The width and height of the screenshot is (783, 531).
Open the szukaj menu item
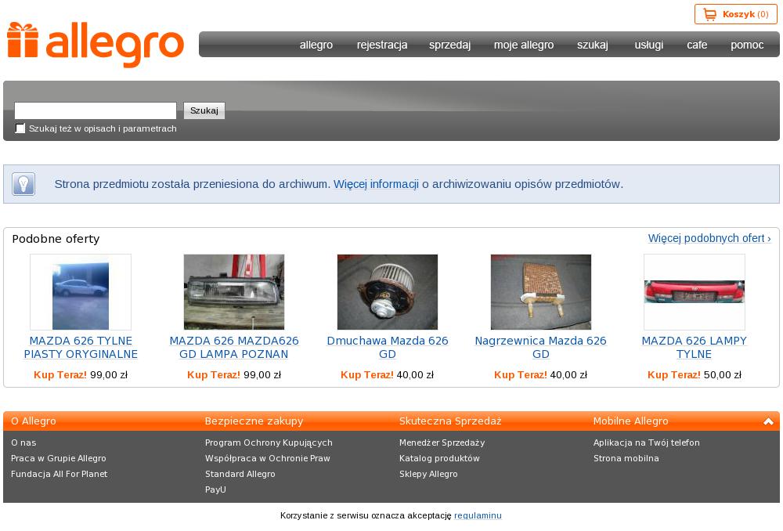point(593,45)
